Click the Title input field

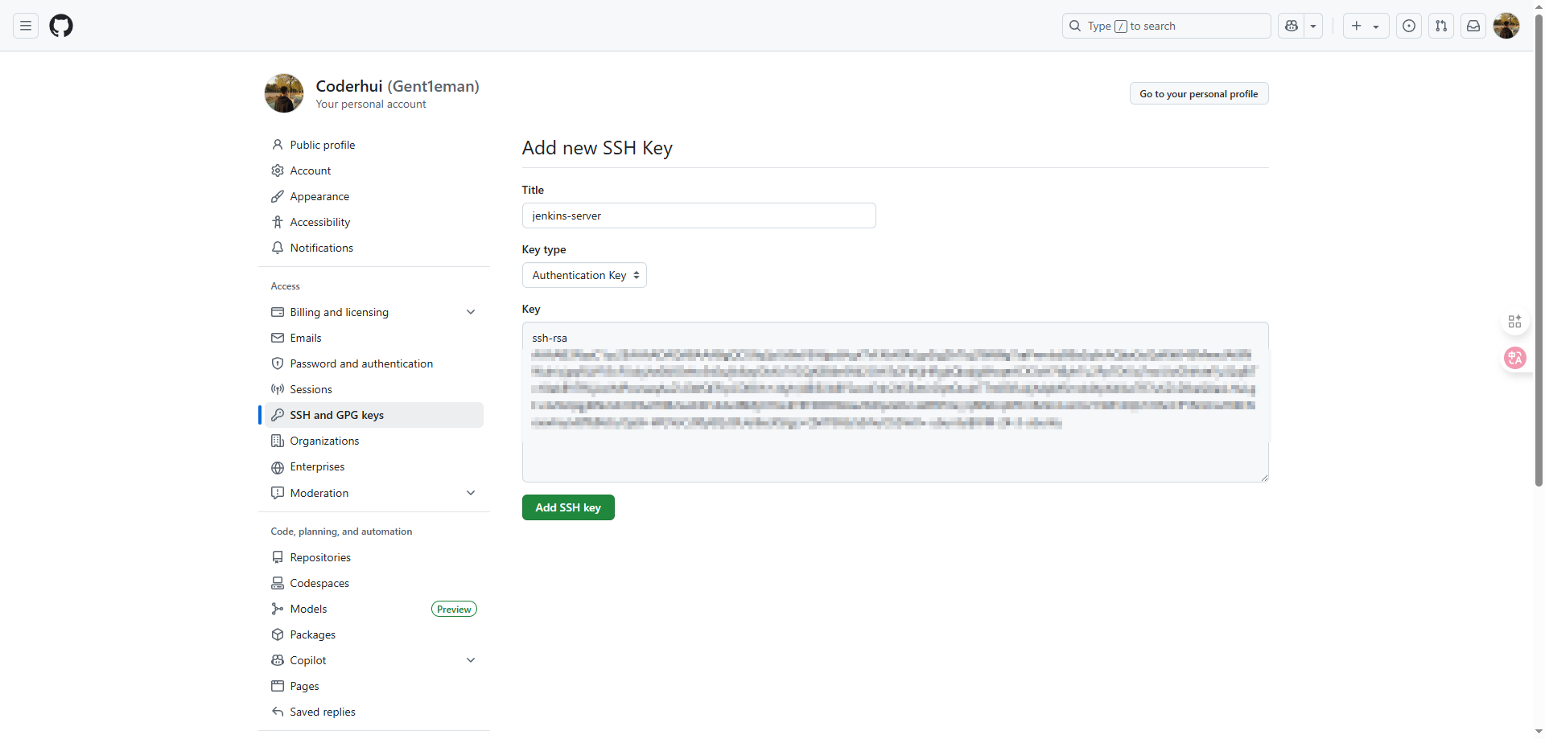click(698, 216)
